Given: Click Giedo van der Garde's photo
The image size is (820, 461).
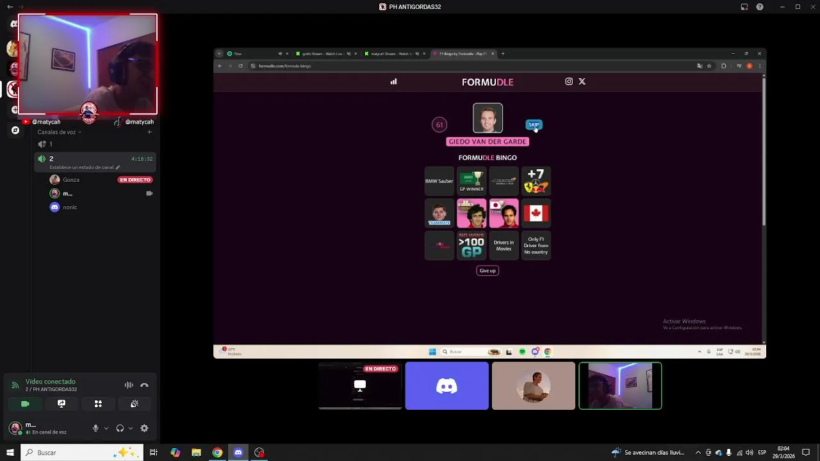Looking at the screenshot, I should click(488, 118).
